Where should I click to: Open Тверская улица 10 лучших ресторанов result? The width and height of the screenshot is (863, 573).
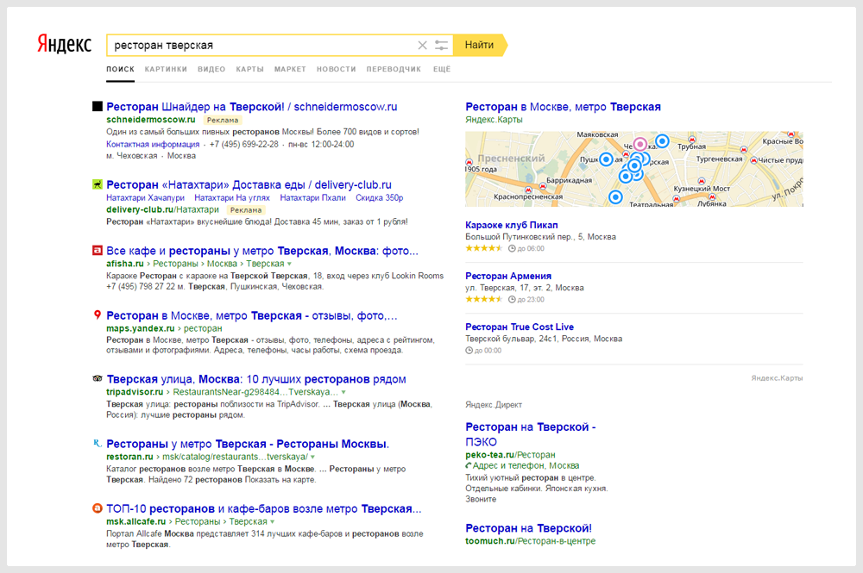tap(256, 379)
